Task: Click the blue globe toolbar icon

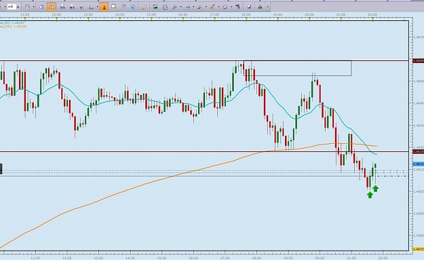Action: click(133, 7)
